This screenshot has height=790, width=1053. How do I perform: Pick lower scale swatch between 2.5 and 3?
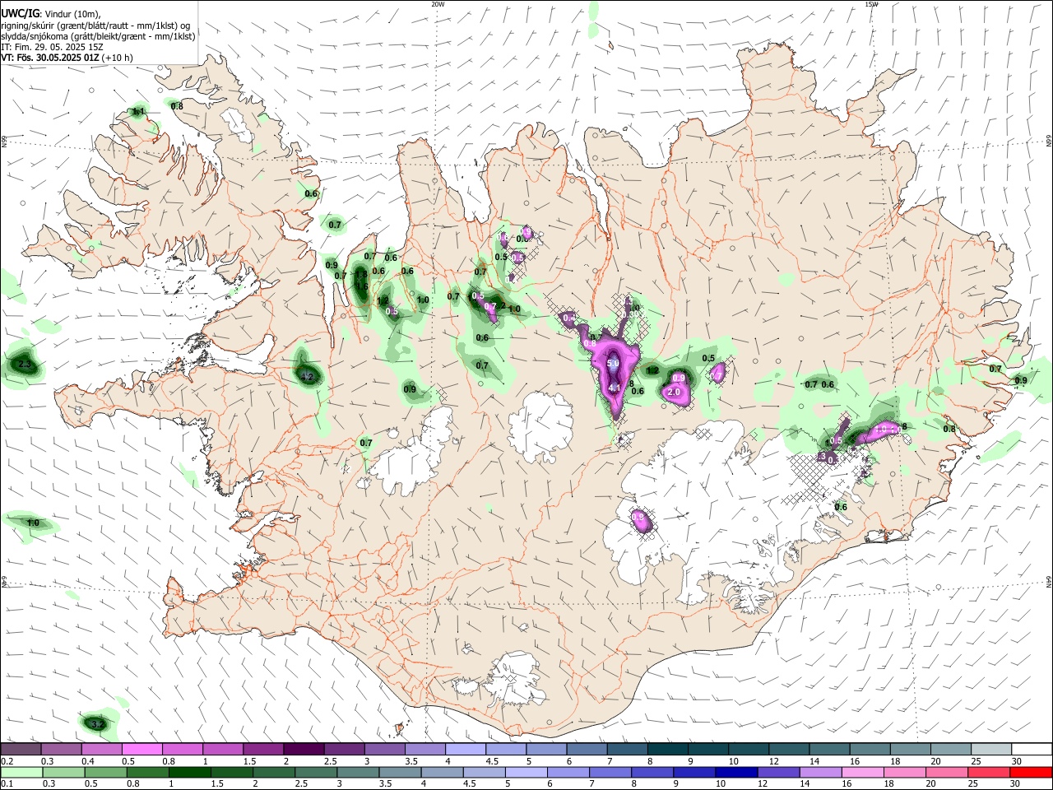315,772
